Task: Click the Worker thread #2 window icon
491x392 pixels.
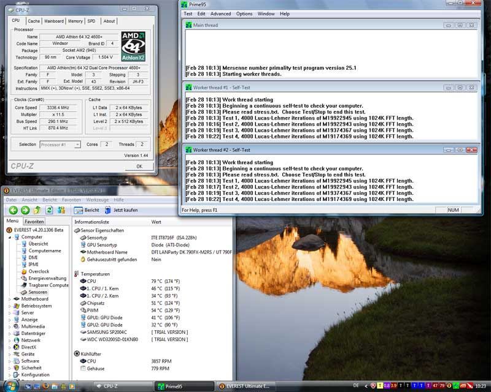Action: point(188,150)
